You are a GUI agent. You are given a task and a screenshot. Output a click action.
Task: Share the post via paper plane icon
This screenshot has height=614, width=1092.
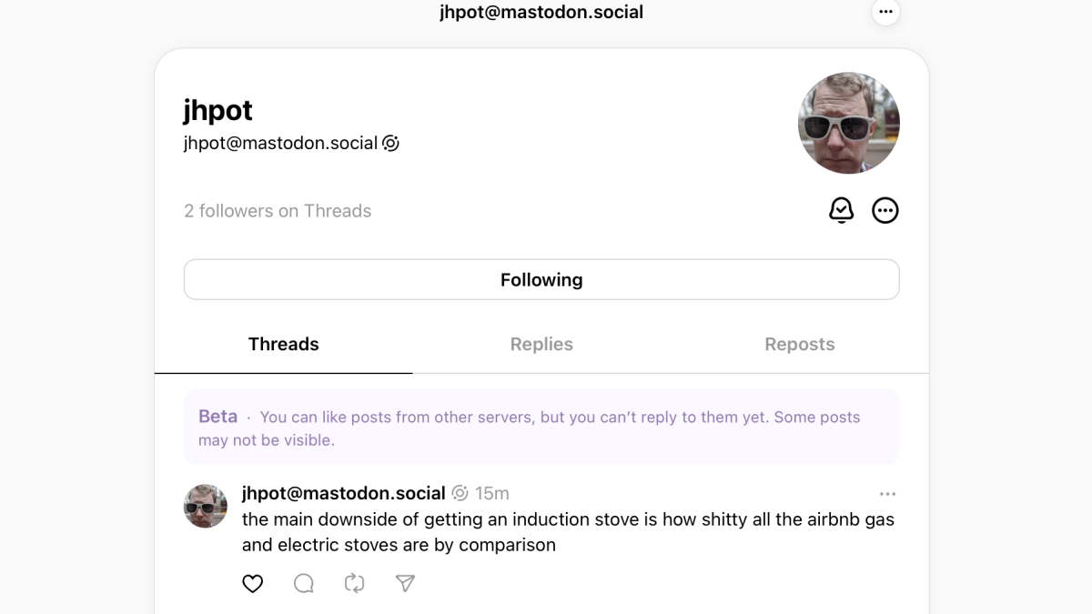[x=406, y=584]
